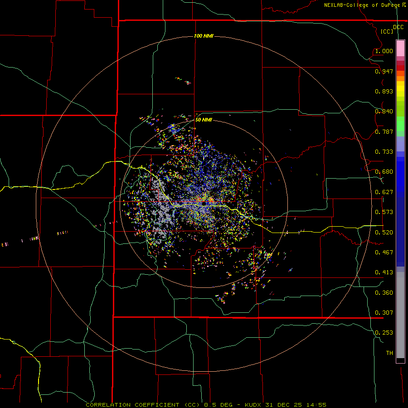Pick the pink segment of color bar
Viewport: 408px width, 408px height.
400,49
